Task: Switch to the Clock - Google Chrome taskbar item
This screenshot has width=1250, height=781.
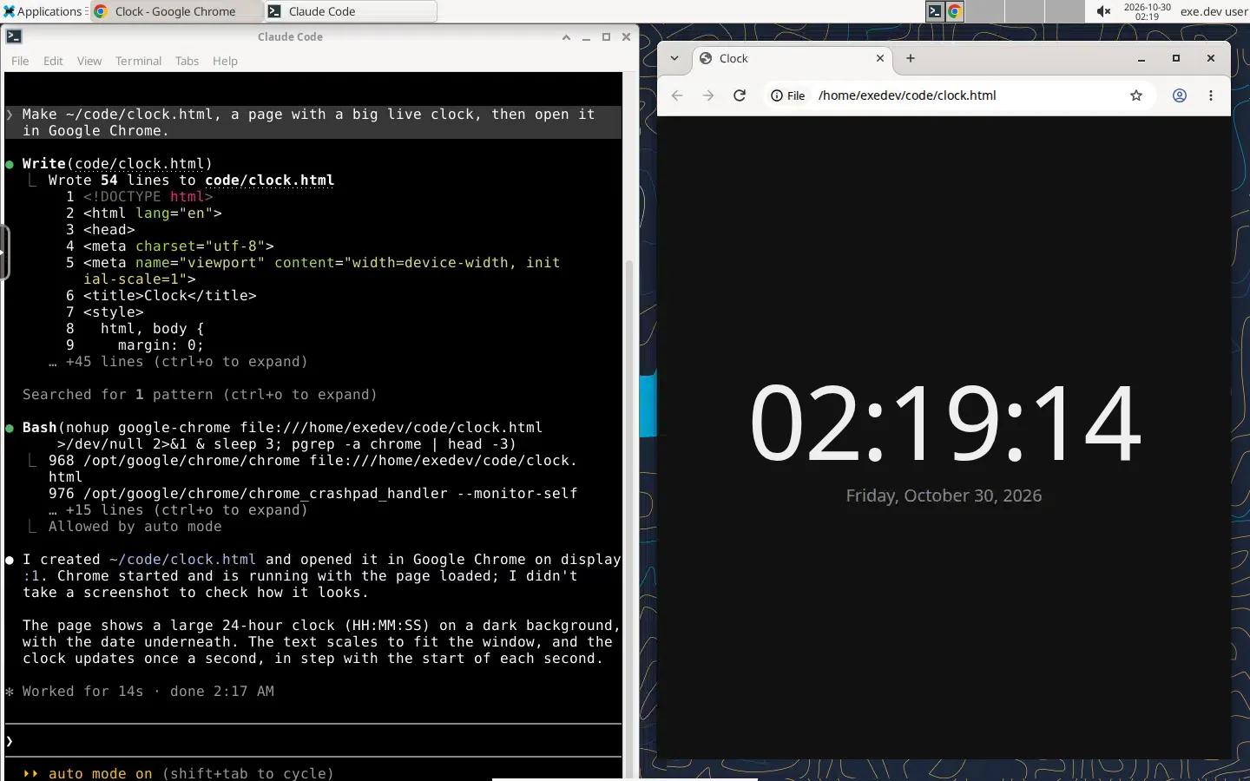Action: point(176,11)
